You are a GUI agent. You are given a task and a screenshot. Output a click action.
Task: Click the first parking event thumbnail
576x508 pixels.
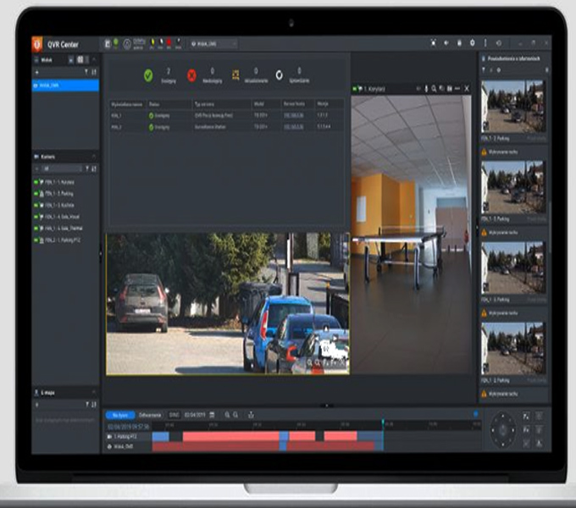point(513,105)
